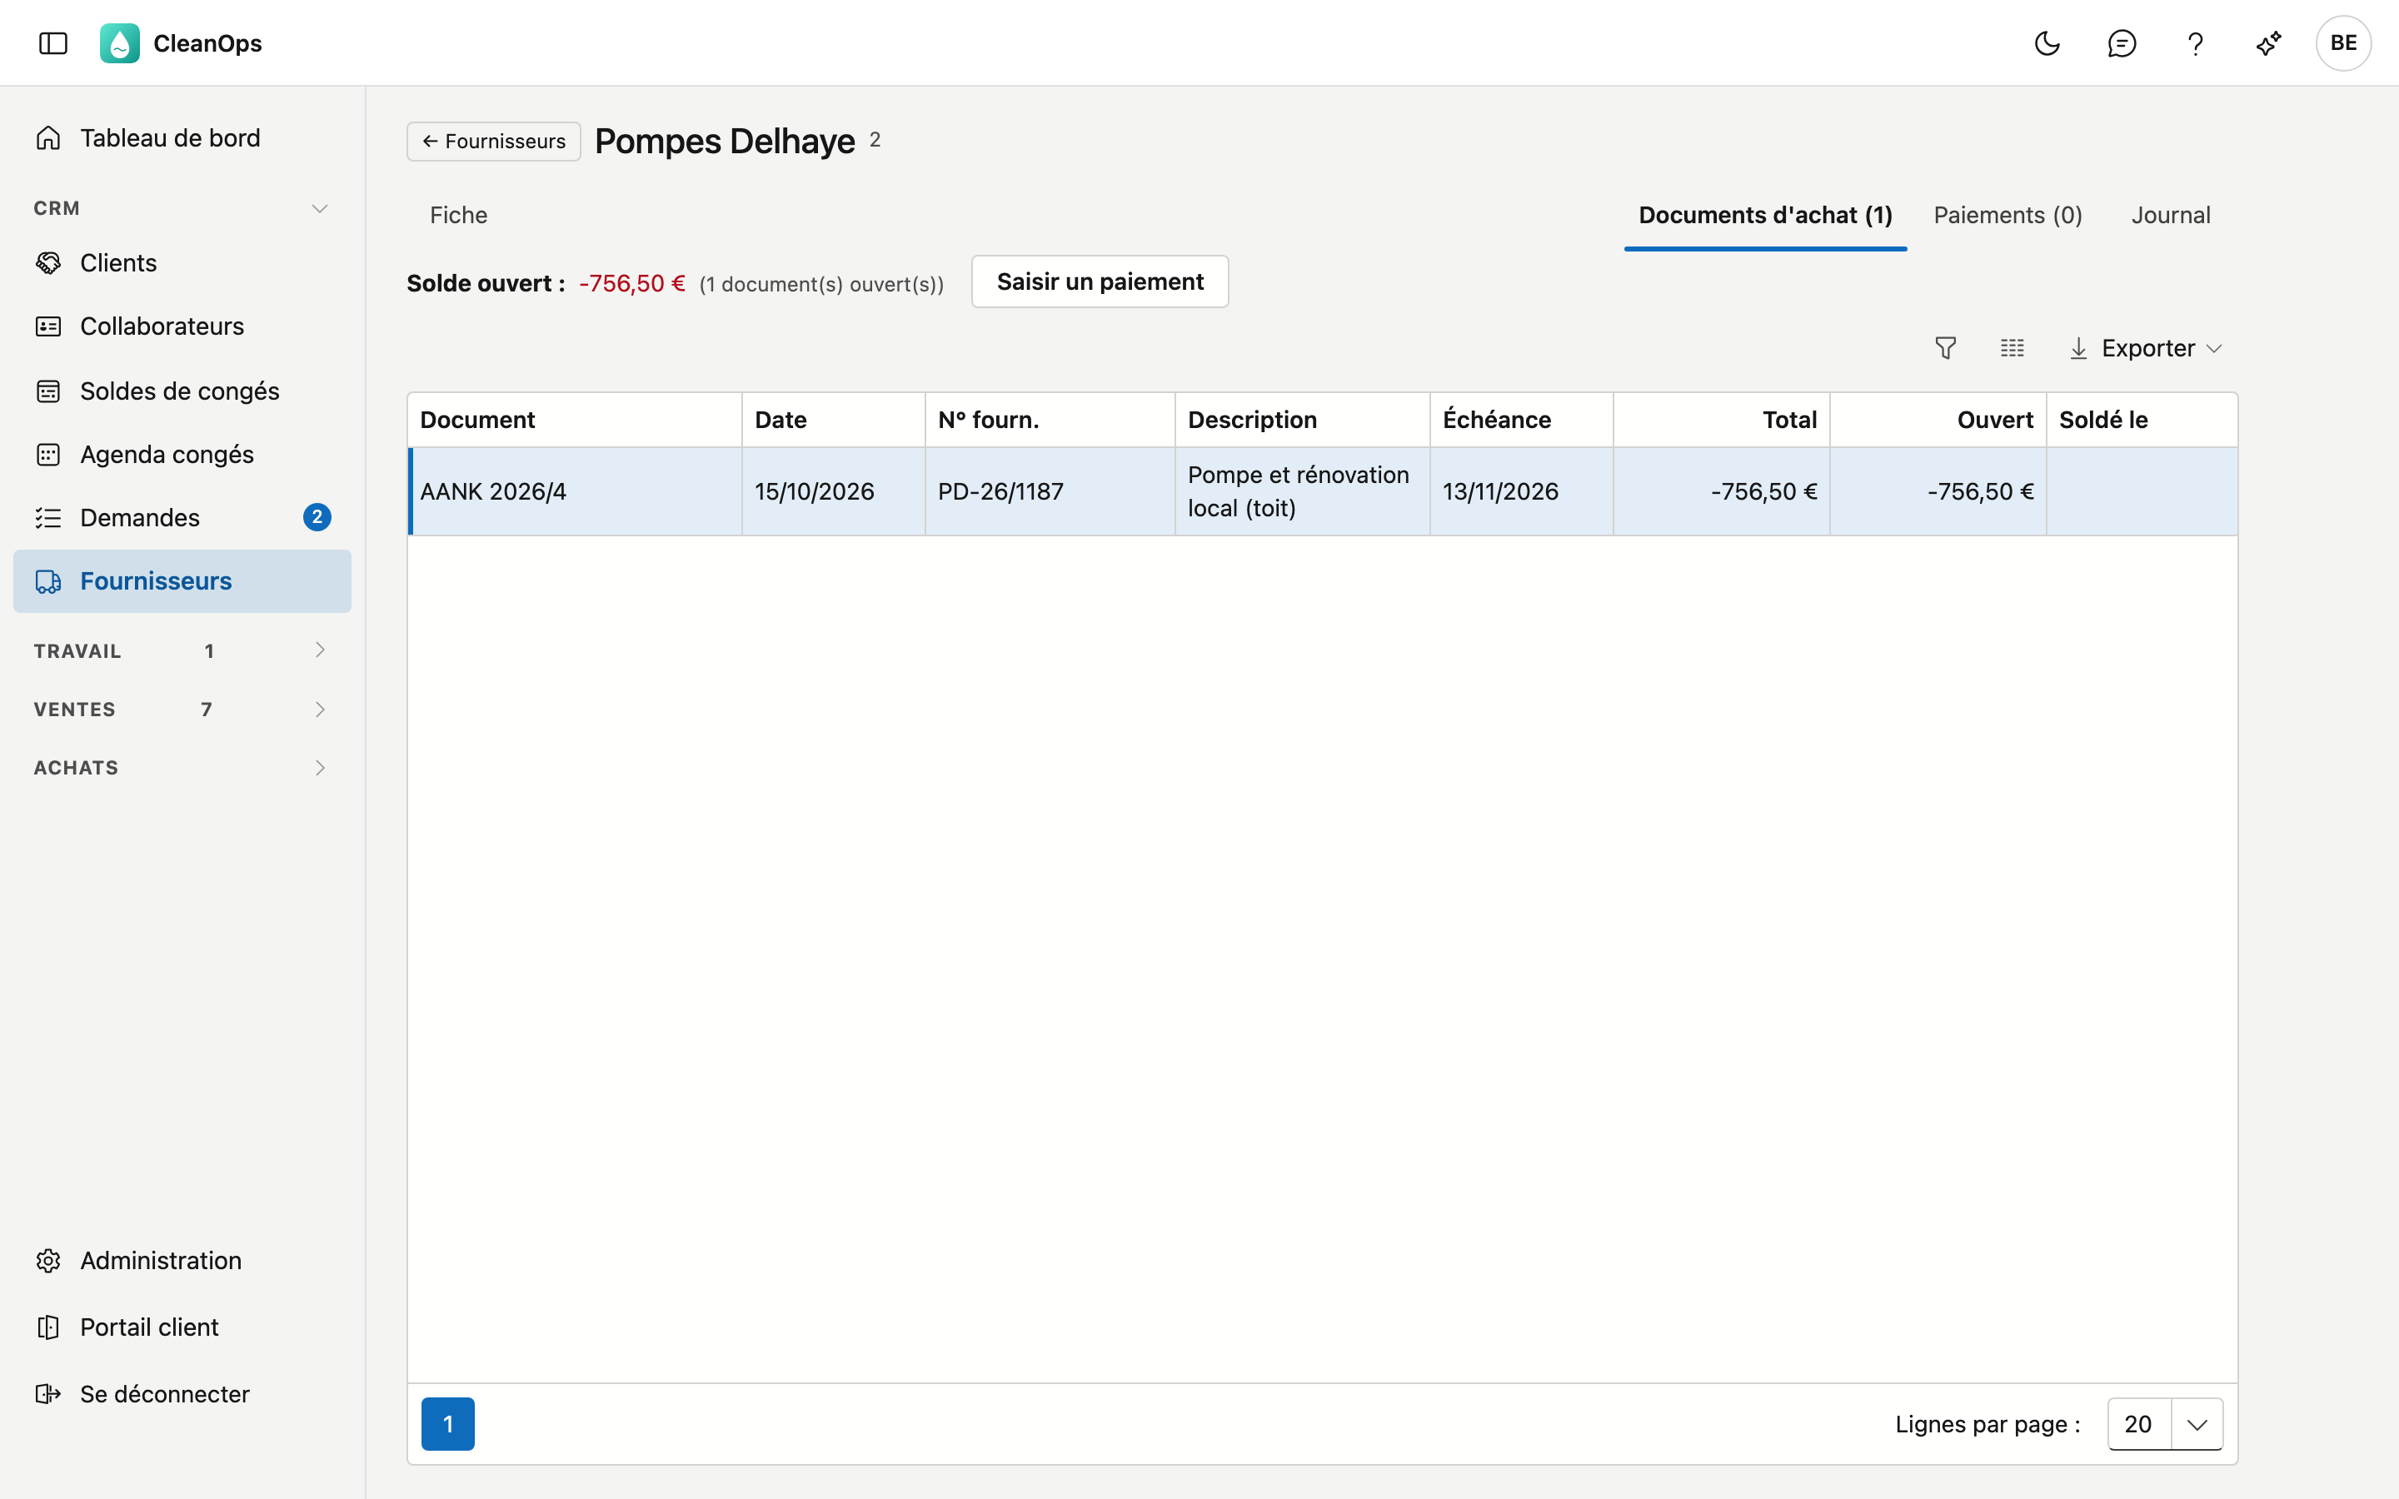Open the column layout grid icon

click(x=2012, y=348)
